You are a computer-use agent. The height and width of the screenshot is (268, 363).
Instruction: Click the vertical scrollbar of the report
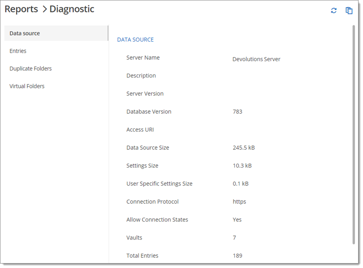point(354,135)
